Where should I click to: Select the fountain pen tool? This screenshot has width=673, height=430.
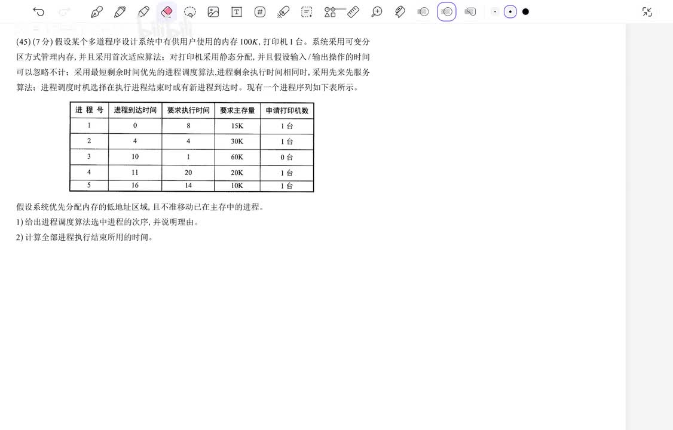pos(97,11)
